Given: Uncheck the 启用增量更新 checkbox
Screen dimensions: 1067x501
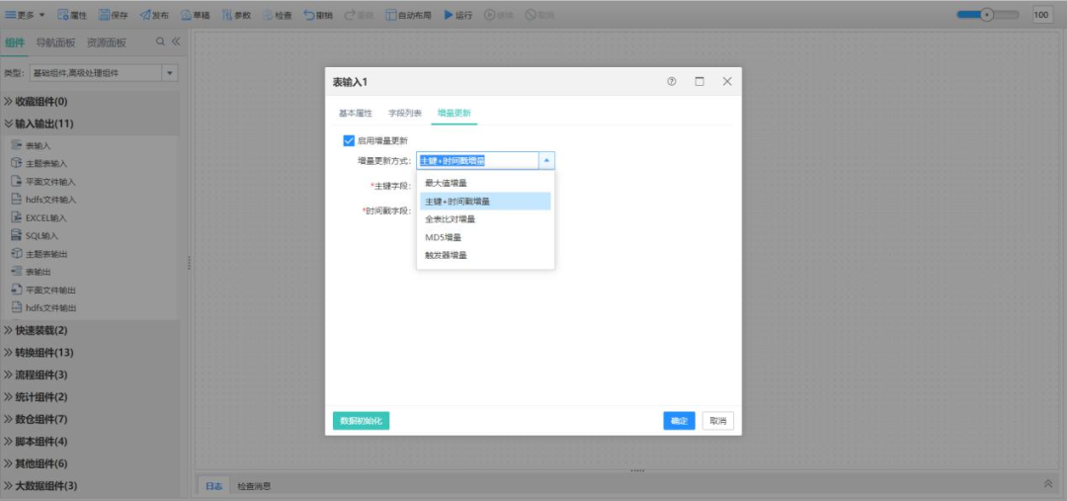Looking at the screenshot, I should pos(348,140).
